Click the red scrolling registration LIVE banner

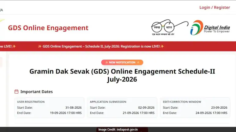(118, 46)
